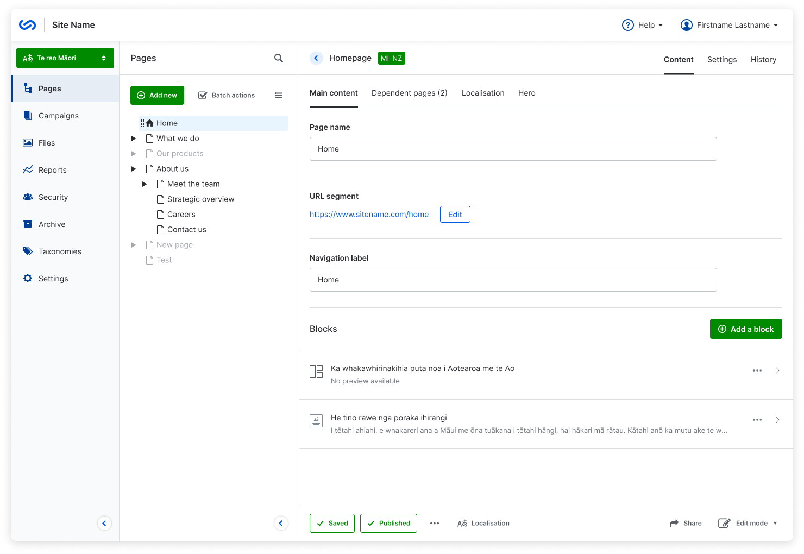This screenshot has width=804, height=554.
Task: Expand the What we do tree node
Action: point(134,138)
